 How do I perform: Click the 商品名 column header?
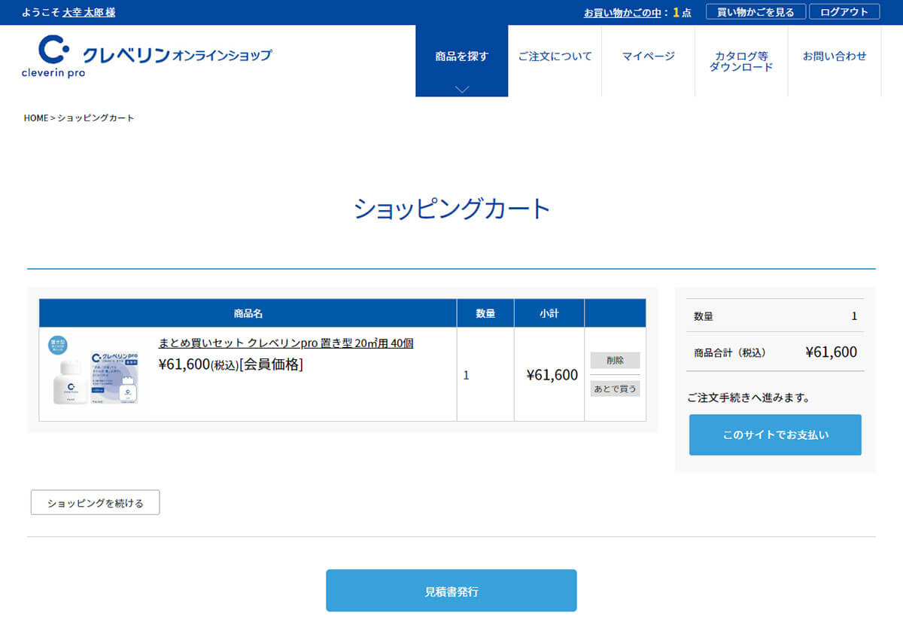pyautogui.click(x=248, y=313)
